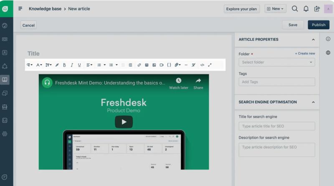
Task: Open the Select folder dropdown
Action: (x=277, y=62)
